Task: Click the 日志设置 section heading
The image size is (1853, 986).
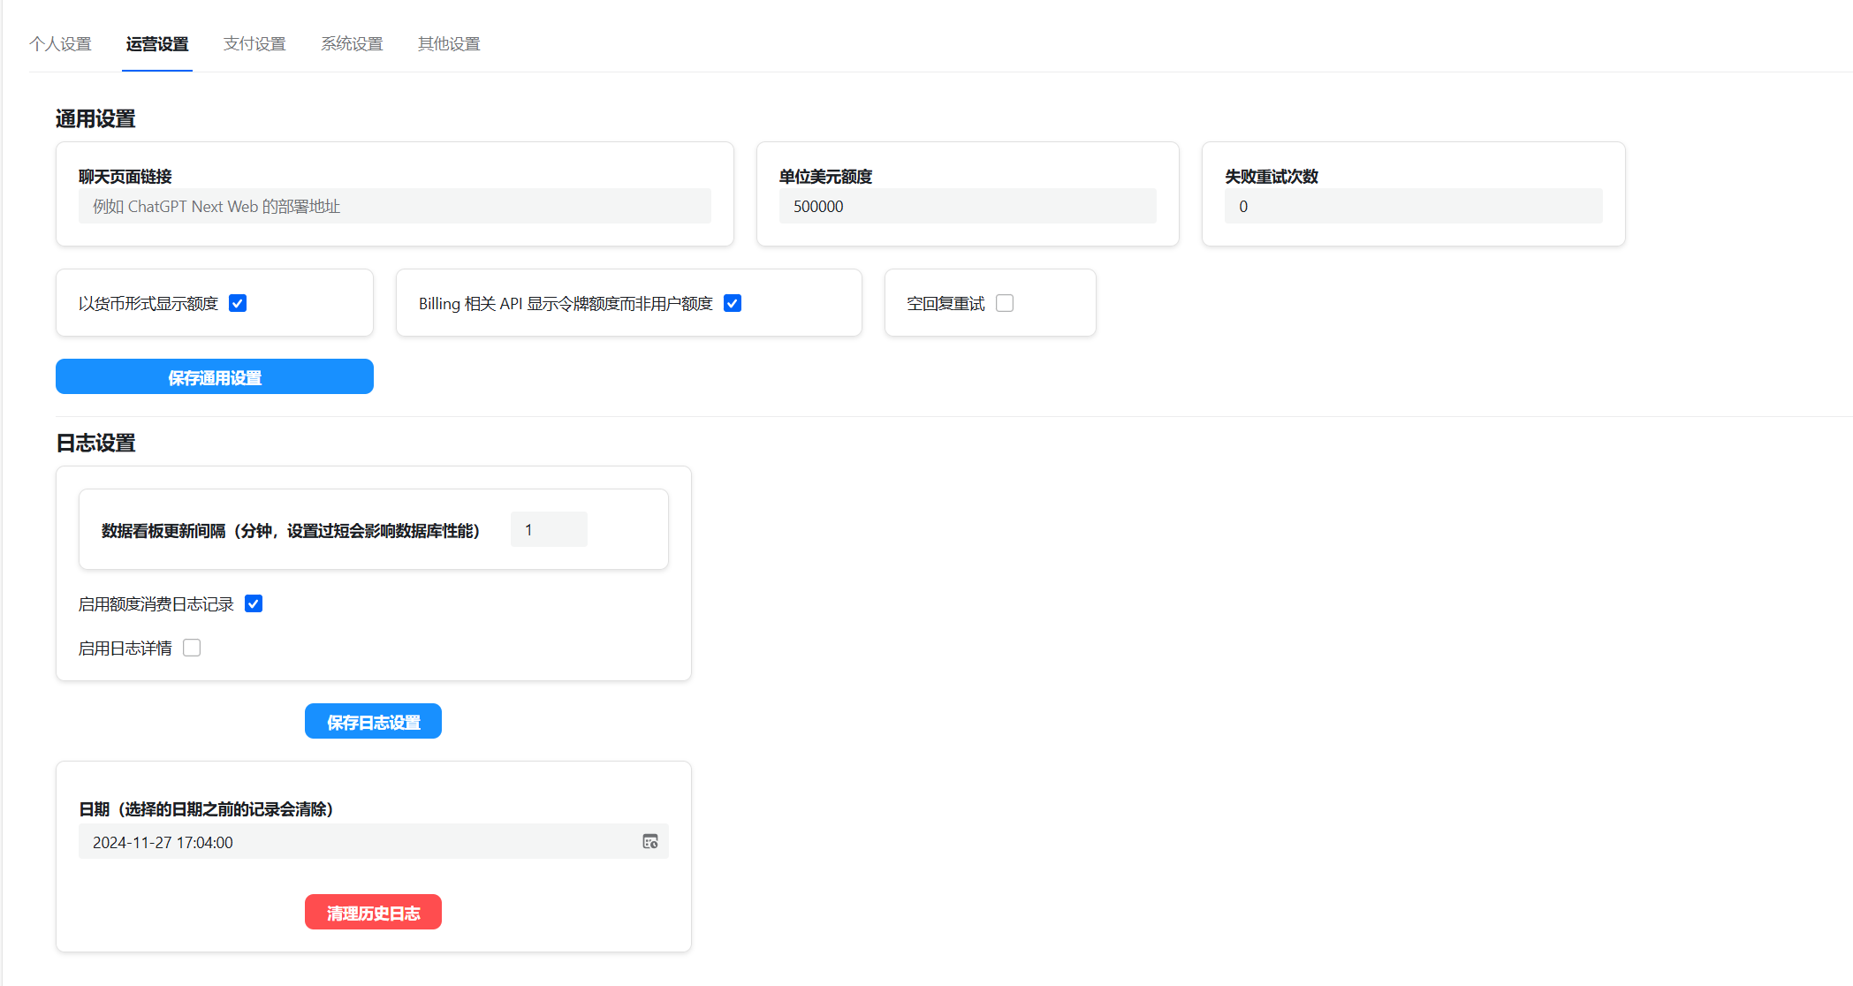Action: pyautogui.click(x=95, y=443)
